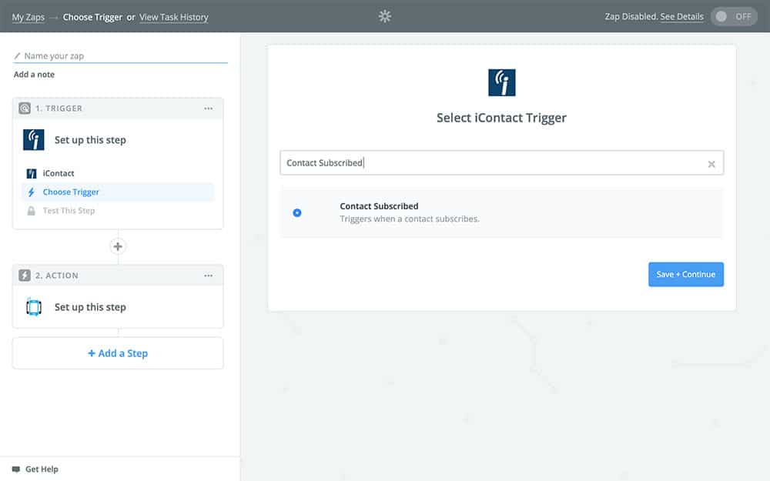Image resolution: width=770 pixels, height=481 pixels.
Task: Click the Get Help chat icon
Action: pyautogui.click(x=16, y=469)
